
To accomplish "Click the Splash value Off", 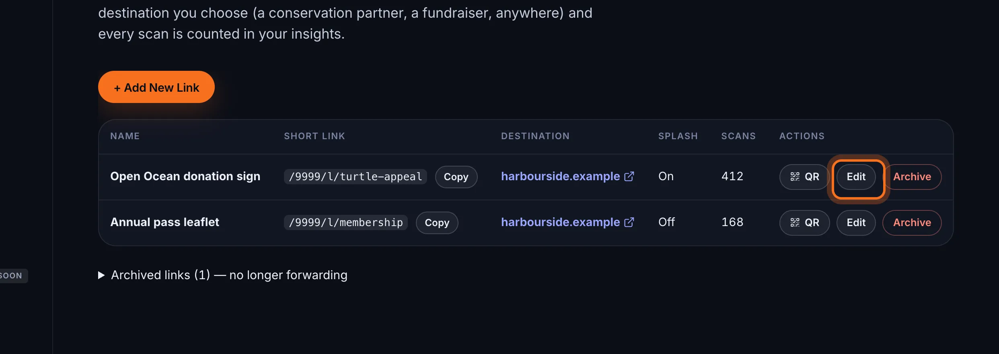I will [667, 222].
